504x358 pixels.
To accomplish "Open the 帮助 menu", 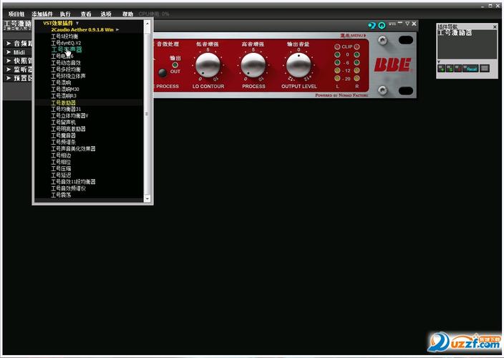I will pyautogui.click(x=127, y=14).
